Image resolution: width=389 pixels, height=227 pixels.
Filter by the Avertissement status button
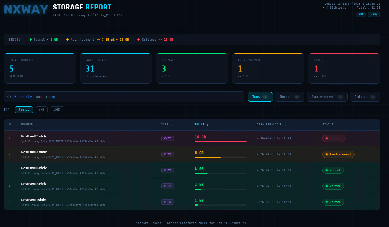327,97
